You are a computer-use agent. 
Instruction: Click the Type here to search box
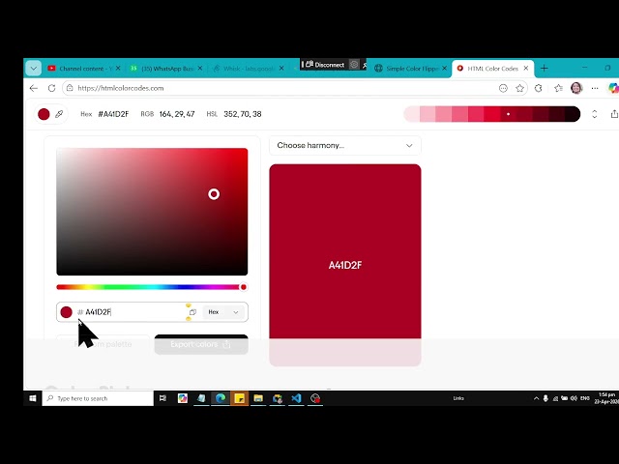pyautogui.click(x=98, y=398)
